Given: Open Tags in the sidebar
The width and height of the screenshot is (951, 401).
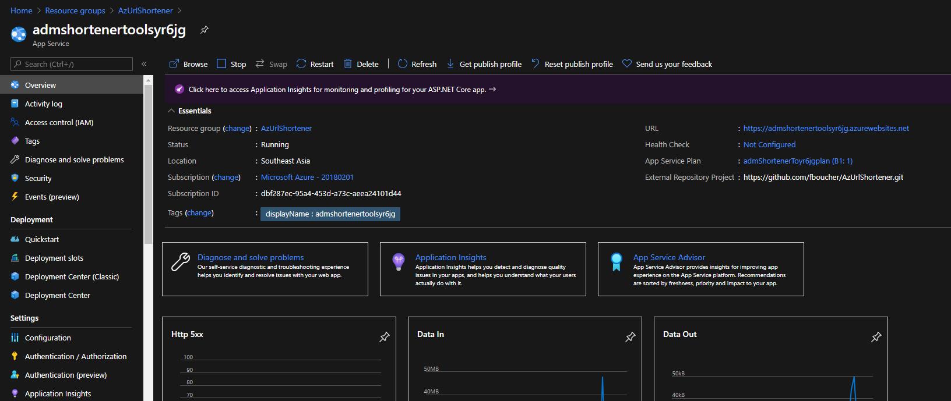Looking at the screenshot, I should pos(72,141).
